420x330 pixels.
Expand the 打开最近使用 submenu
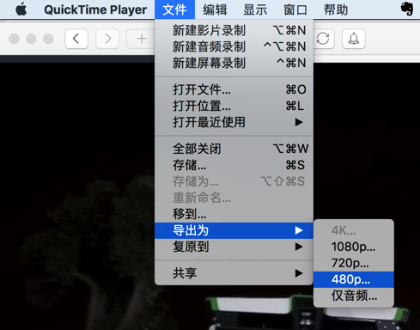(x=234, y=122)
